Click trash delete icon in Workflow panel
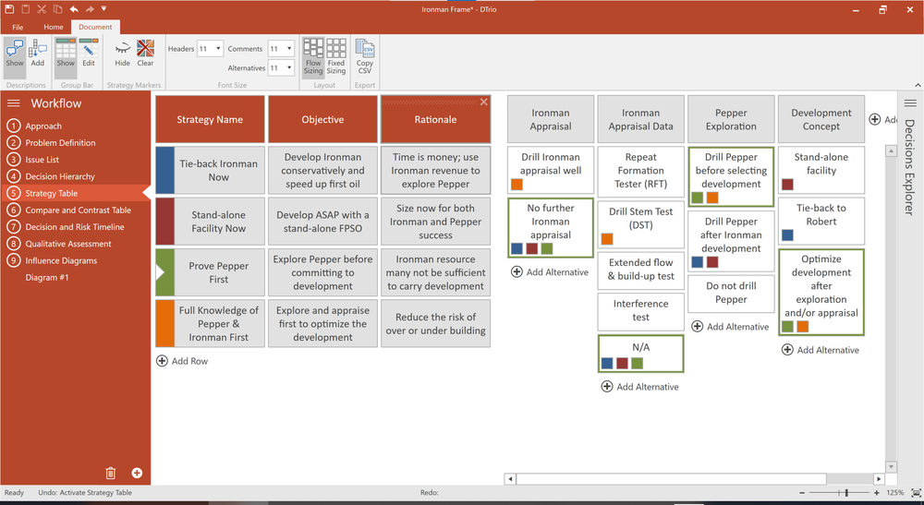The width and height of the screenshot is (924, 505). [x=110, y=474]
